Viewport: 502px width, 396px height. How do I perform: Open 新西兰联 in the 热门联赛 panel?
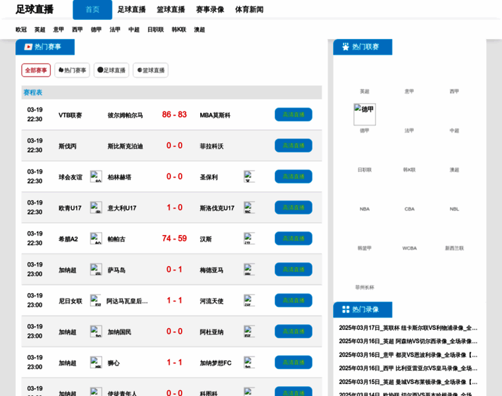(x=454, y=248)
